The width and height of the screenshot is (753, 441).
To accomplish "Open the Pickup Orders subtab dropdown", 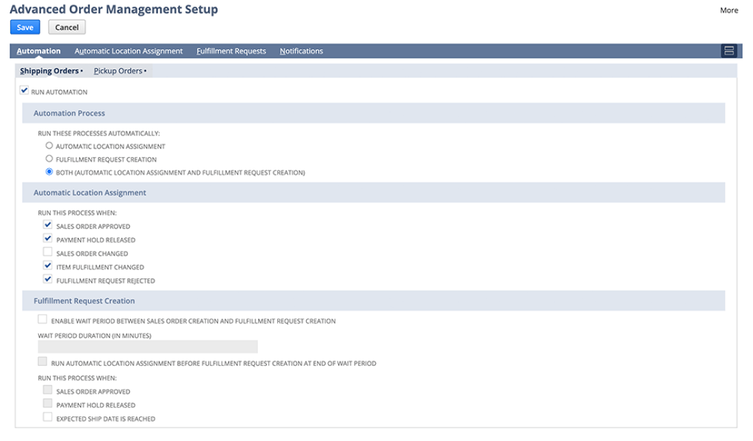I will [120, 70].
